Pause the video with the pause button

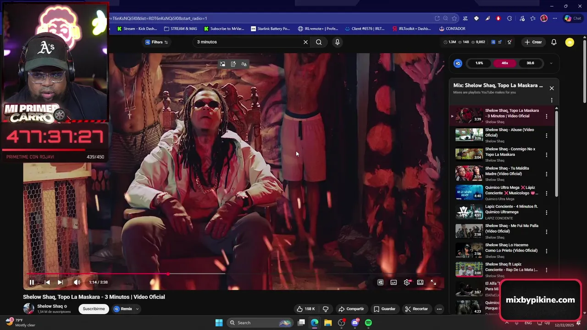point(32,282)
